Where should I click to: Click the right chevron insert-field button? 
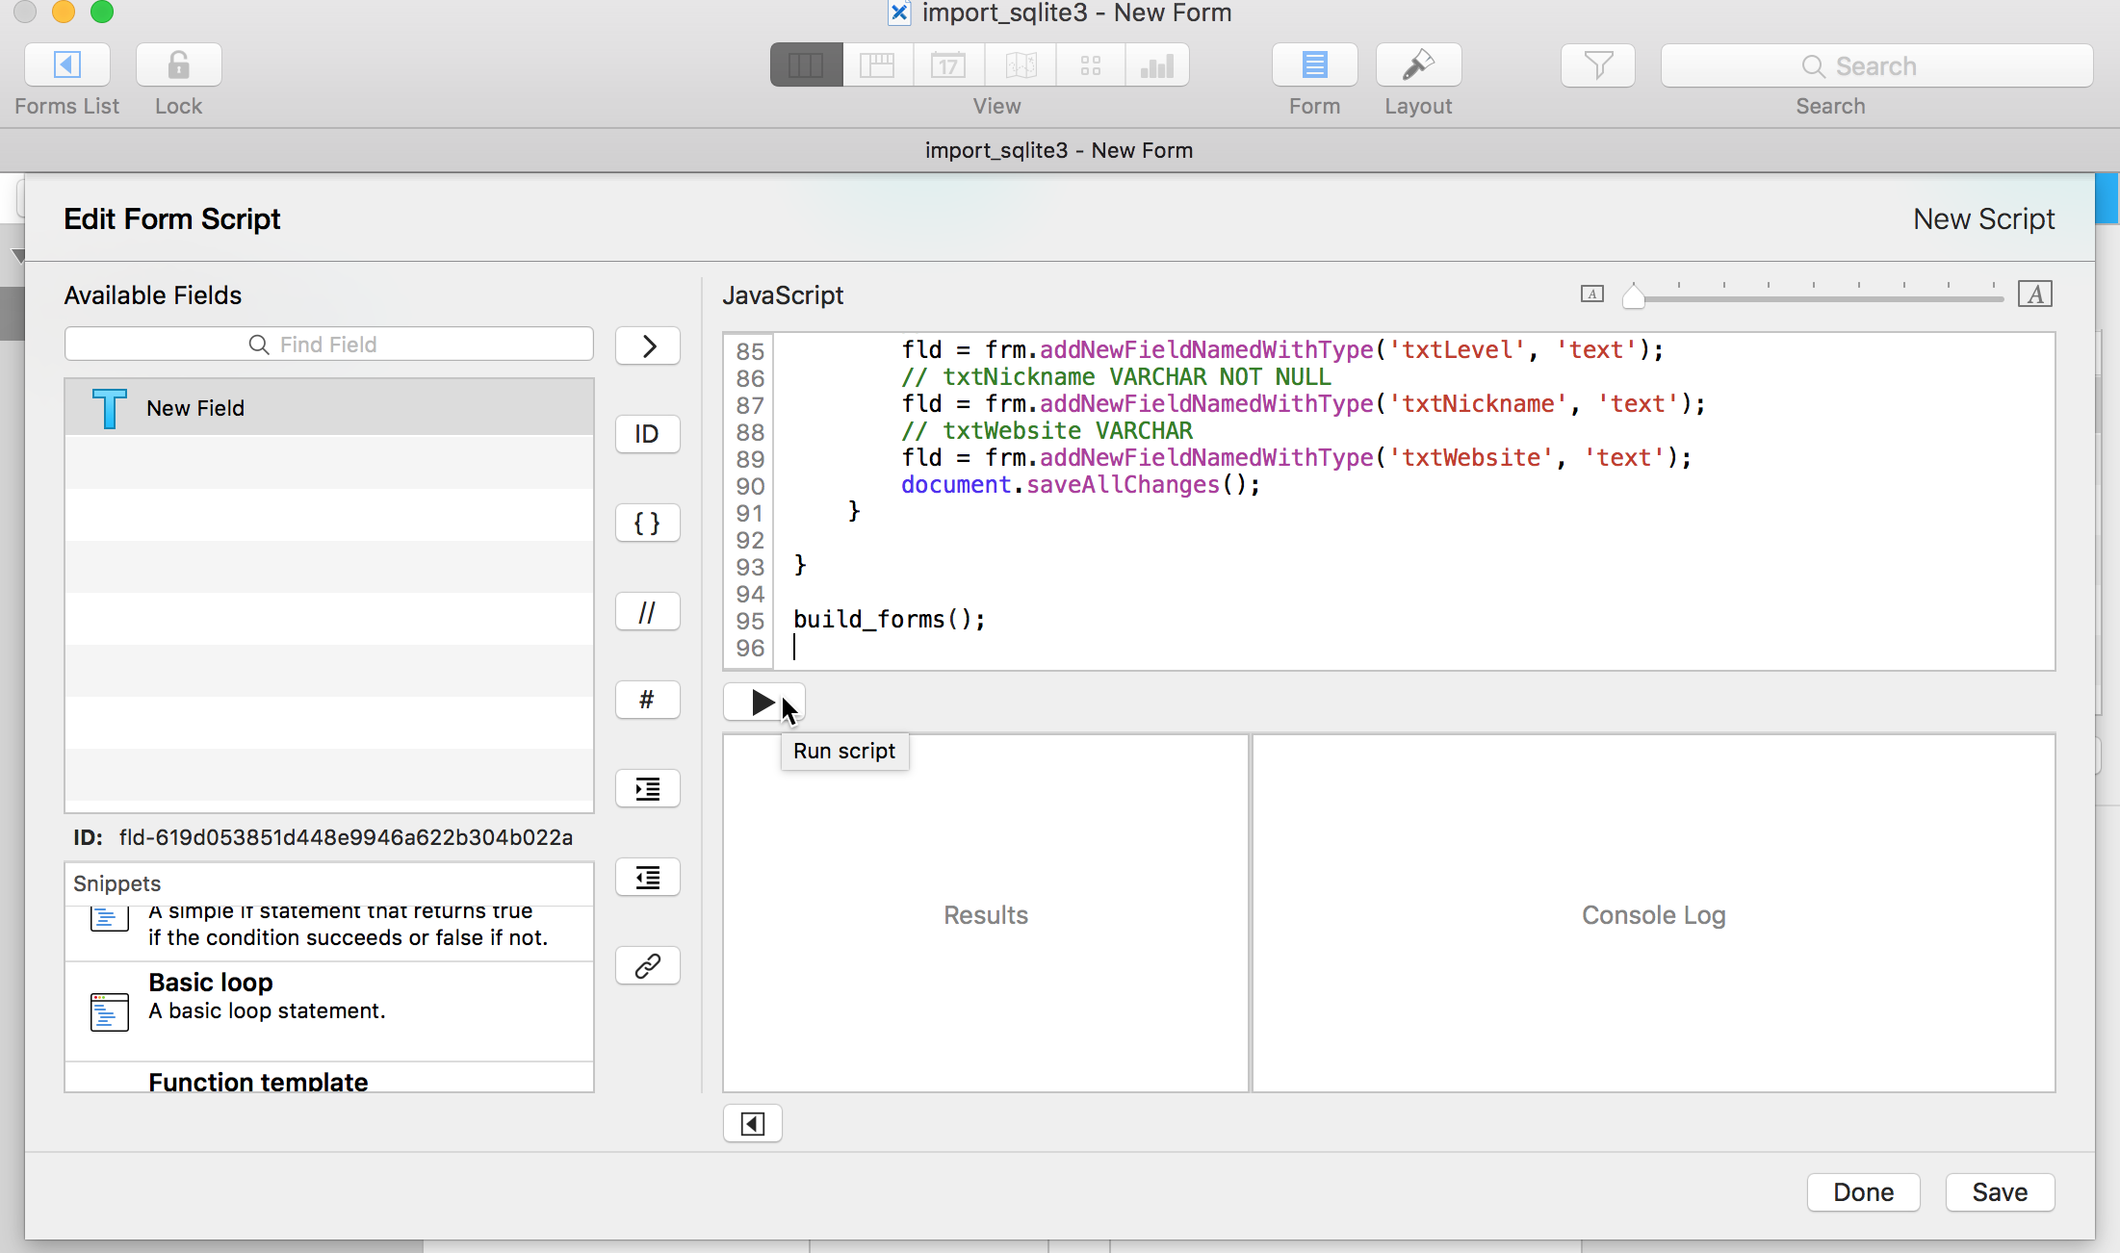[x=647, y=345]
